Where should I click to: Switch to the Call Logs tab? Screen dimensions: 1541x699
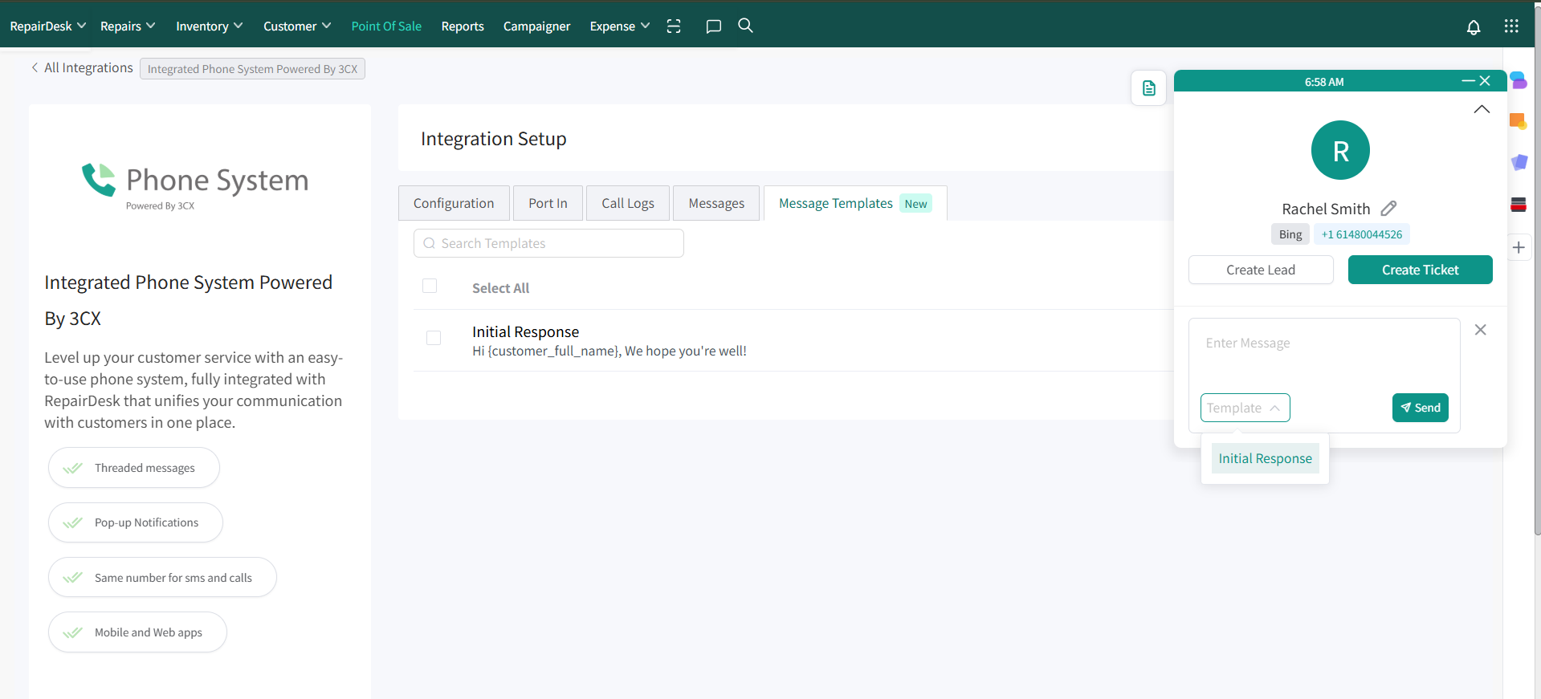tap(627, 204)
